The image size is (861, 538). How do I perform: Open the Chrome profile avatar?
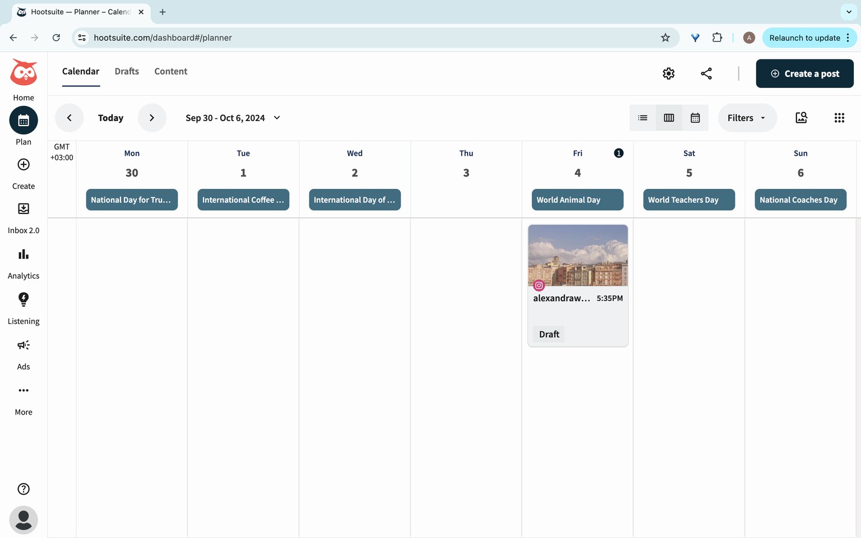click(x=749, y=38)
